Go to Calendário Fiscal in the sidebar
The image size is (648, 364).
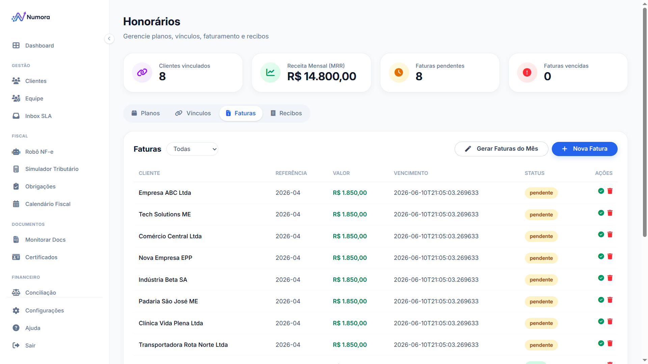[48, 204]
